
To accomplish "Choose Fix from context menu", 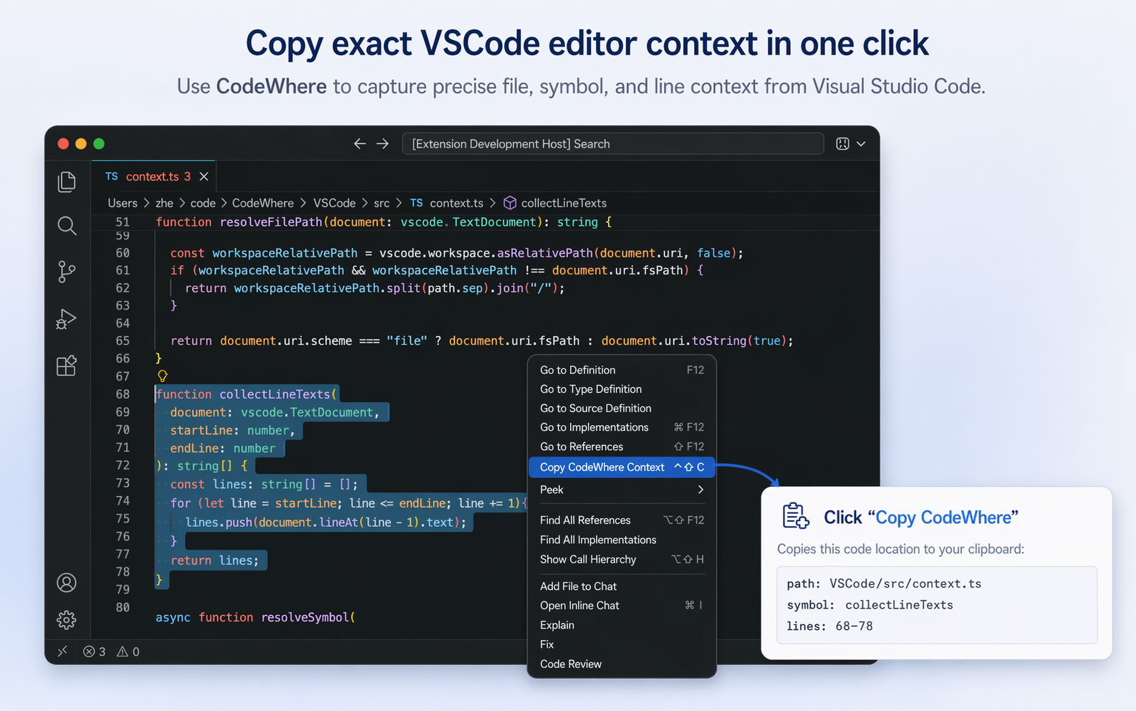I will pos(622,644).
